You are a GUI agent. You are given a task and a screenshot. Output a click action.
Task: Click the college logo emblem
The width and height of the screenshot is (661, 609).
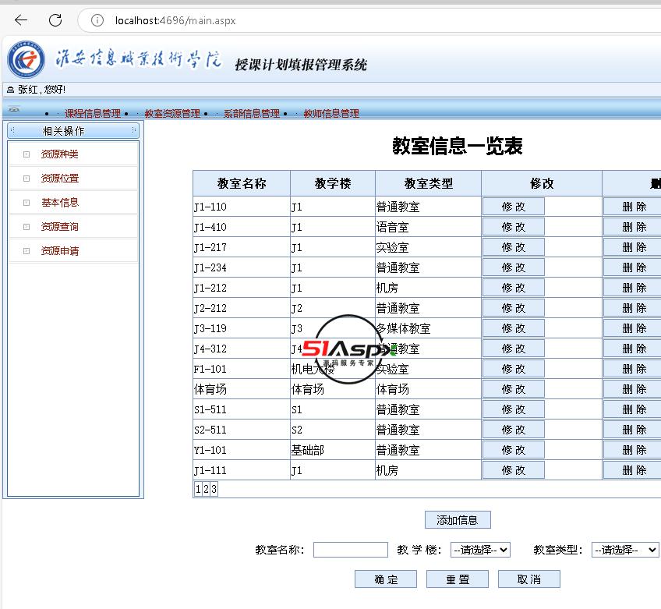[27, 60]
